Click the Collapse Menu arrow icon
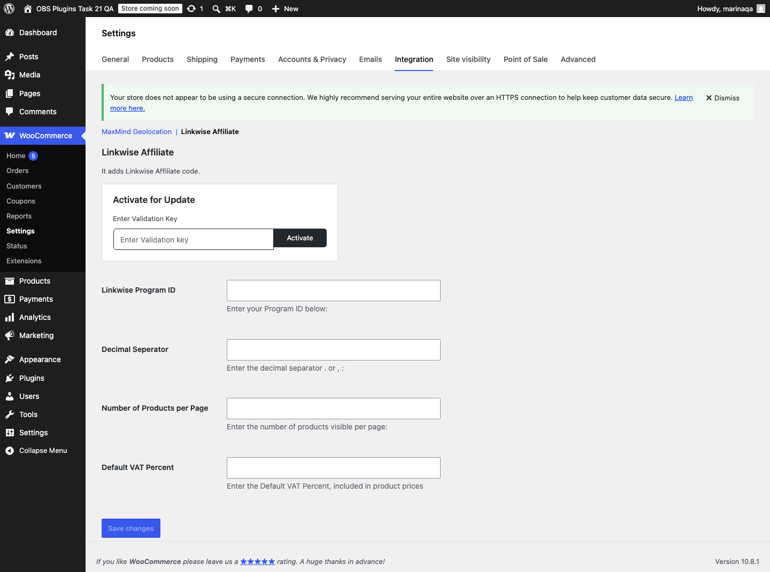The width and height of the screenshot is (770, 572). click(x=10, y=451)
